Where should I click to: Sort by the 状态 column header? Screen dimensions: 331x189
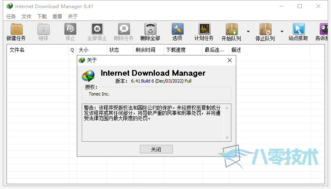tap(120, 50)
